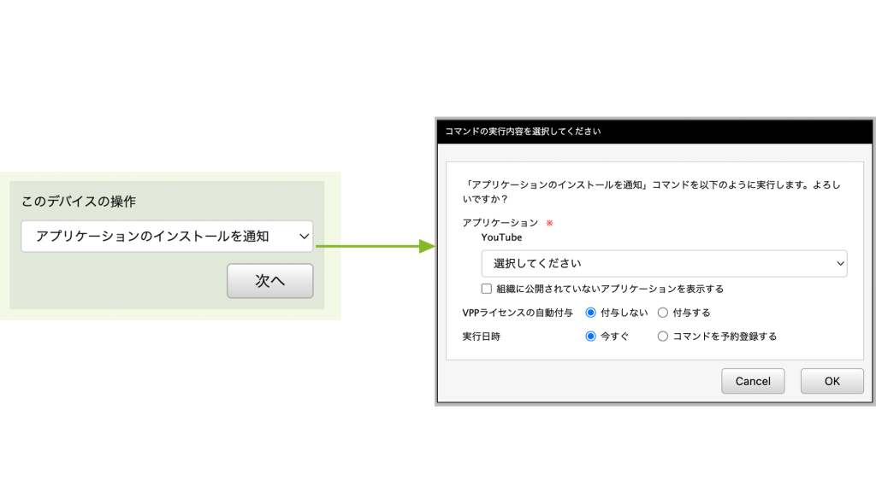
Task: Click the Cancel button in the dialog
Action: click(753, 381)
